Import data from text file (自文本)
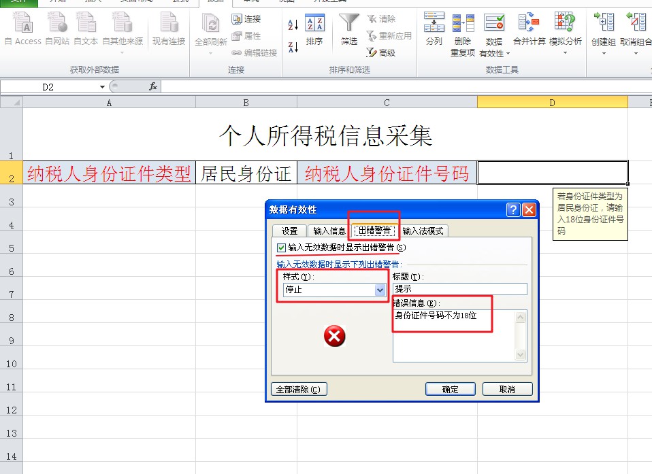The width and height of the screenshot is (652, 474). tap(86, 29)
